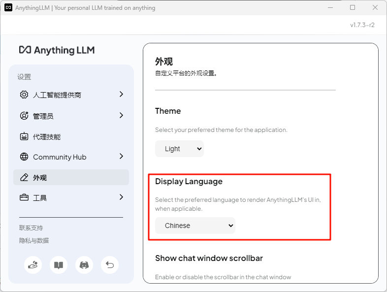This screenshot has width=387, height=292.
Task: Open the support hand-heart icon button
Action: pyautogui.click(x=33, y=265)
